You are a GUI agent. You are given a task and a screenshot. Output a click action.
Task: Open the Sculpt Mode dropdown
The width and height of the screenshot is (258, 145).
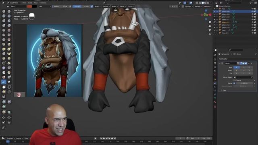[14, 3]
